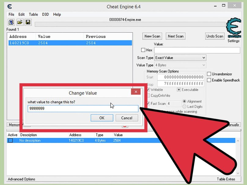Select the Alignment radio button
This screenshot has height=185, width=247.
(x=184, y=101)
